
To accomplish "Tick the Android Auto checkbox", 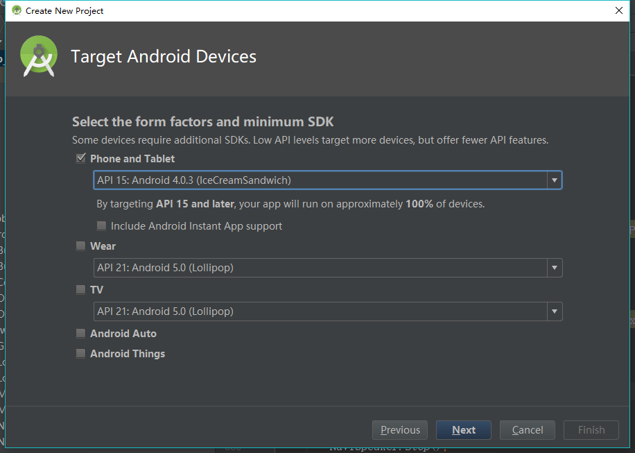I will 81,333.
